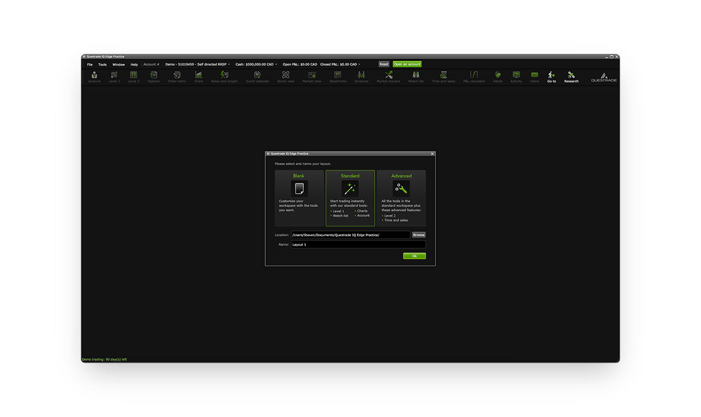This screenshot has width=701, height=417.
Task: Open the Window menu
Action: [x=119, y=64]
